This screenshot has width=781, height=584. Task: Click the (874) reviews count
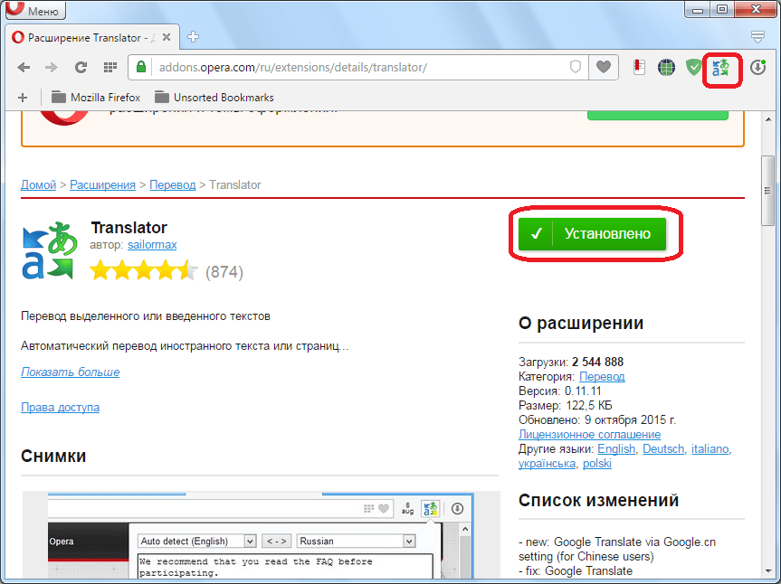224,272
